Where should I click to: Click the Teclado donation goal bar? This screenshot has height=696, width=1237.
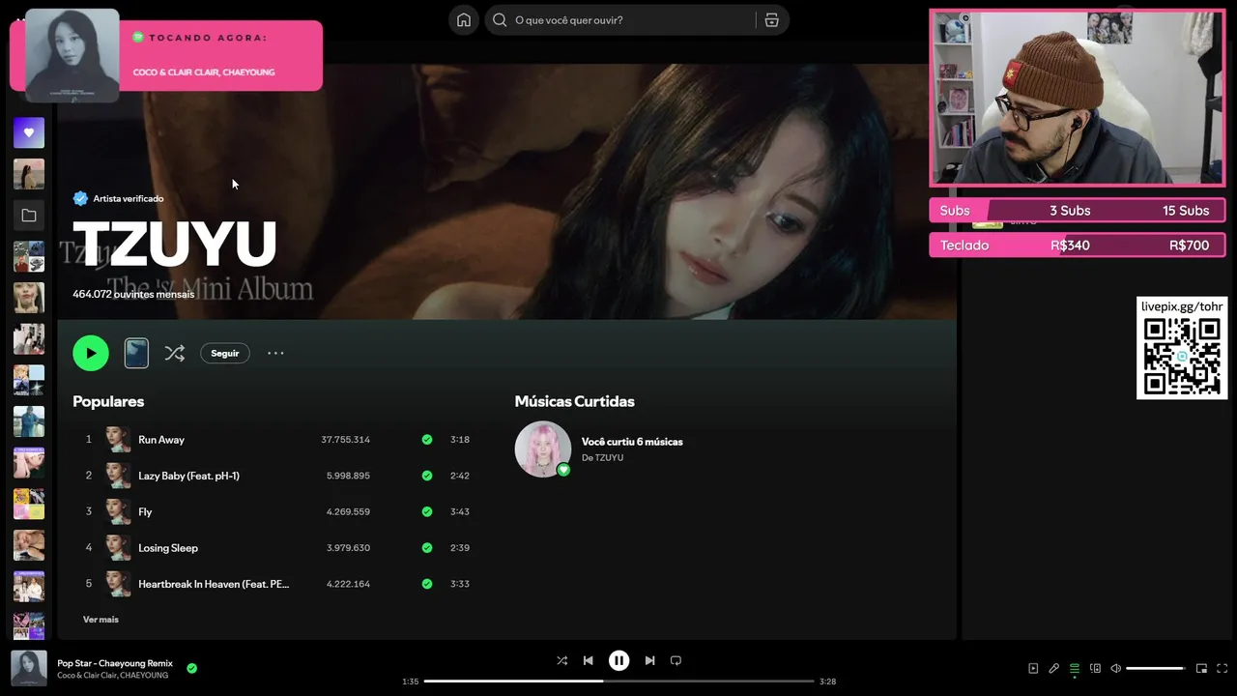coord(1077,246)
